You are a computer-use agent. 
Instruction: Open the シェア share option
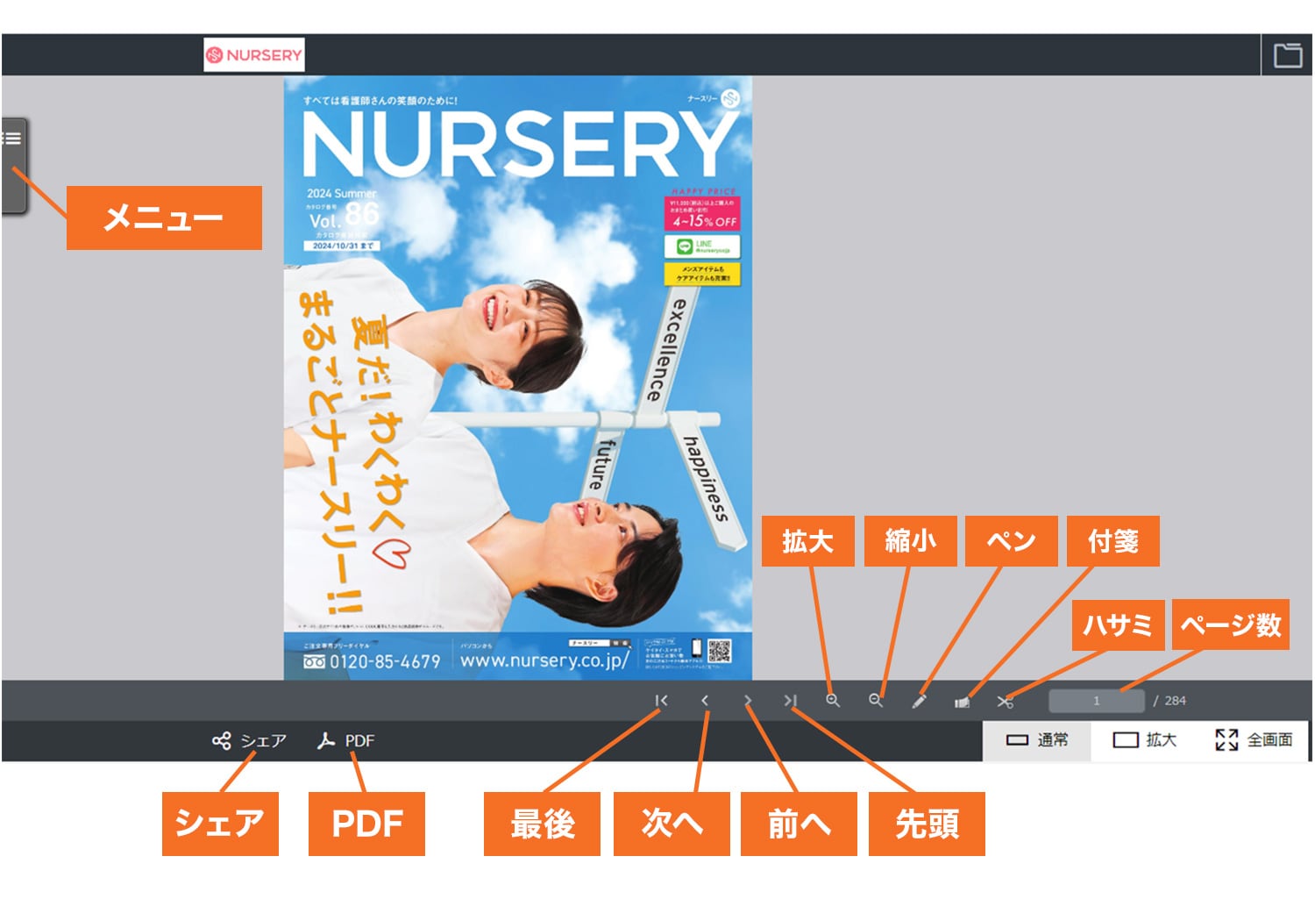[249, 740]
